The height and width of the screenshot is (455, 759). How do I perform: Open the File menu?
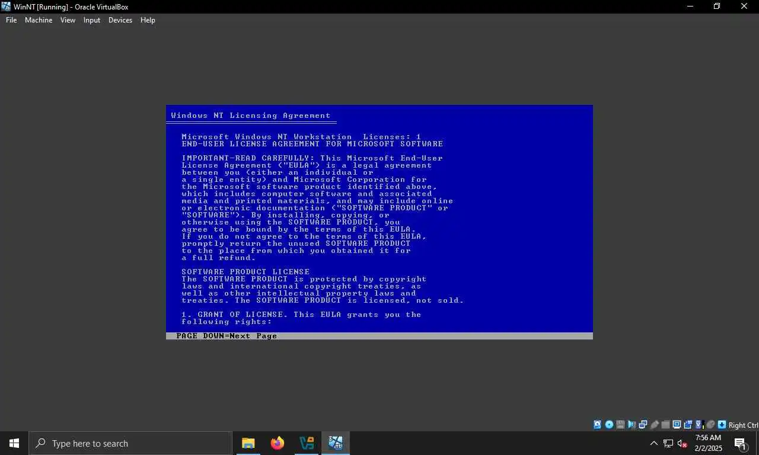click(x=11, y=20)
